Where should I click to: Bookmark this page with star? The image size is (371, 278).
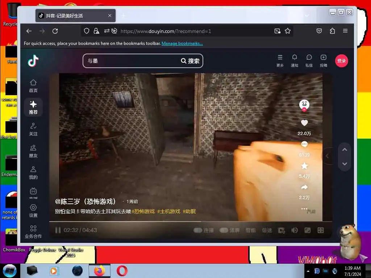288,31
